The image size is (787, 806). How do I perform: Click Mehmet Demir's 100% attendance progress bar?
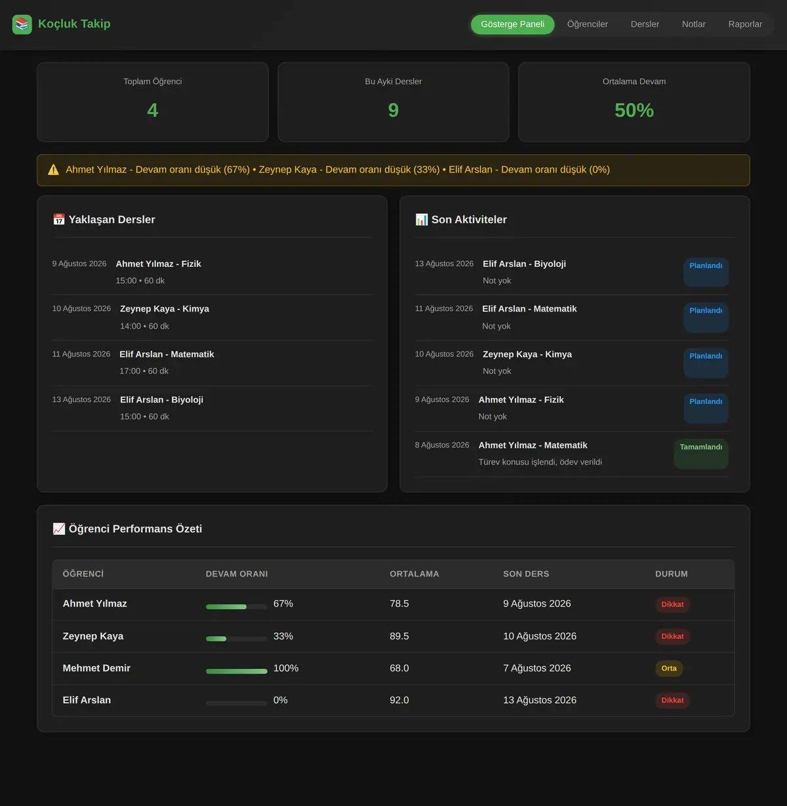point(237,671)
